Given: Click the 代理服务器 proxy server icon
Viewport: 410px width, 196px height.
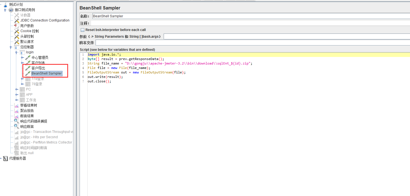Looking at the screenshot, I should click(x=5, y=158).
